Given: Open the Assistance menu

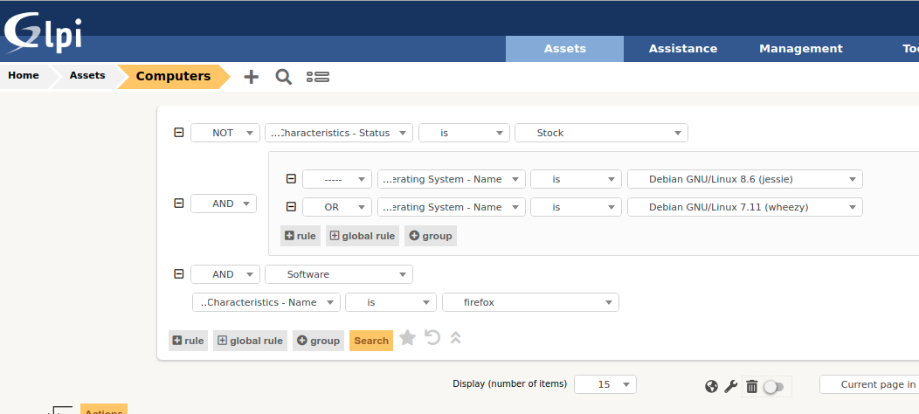Looking at the screenshot, I should pos(682,49).
